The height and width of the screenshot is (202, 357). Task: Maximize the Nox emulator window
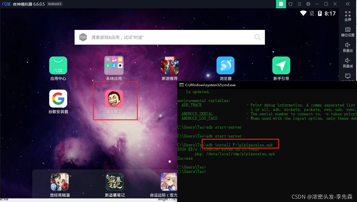(x=326, y=4)
